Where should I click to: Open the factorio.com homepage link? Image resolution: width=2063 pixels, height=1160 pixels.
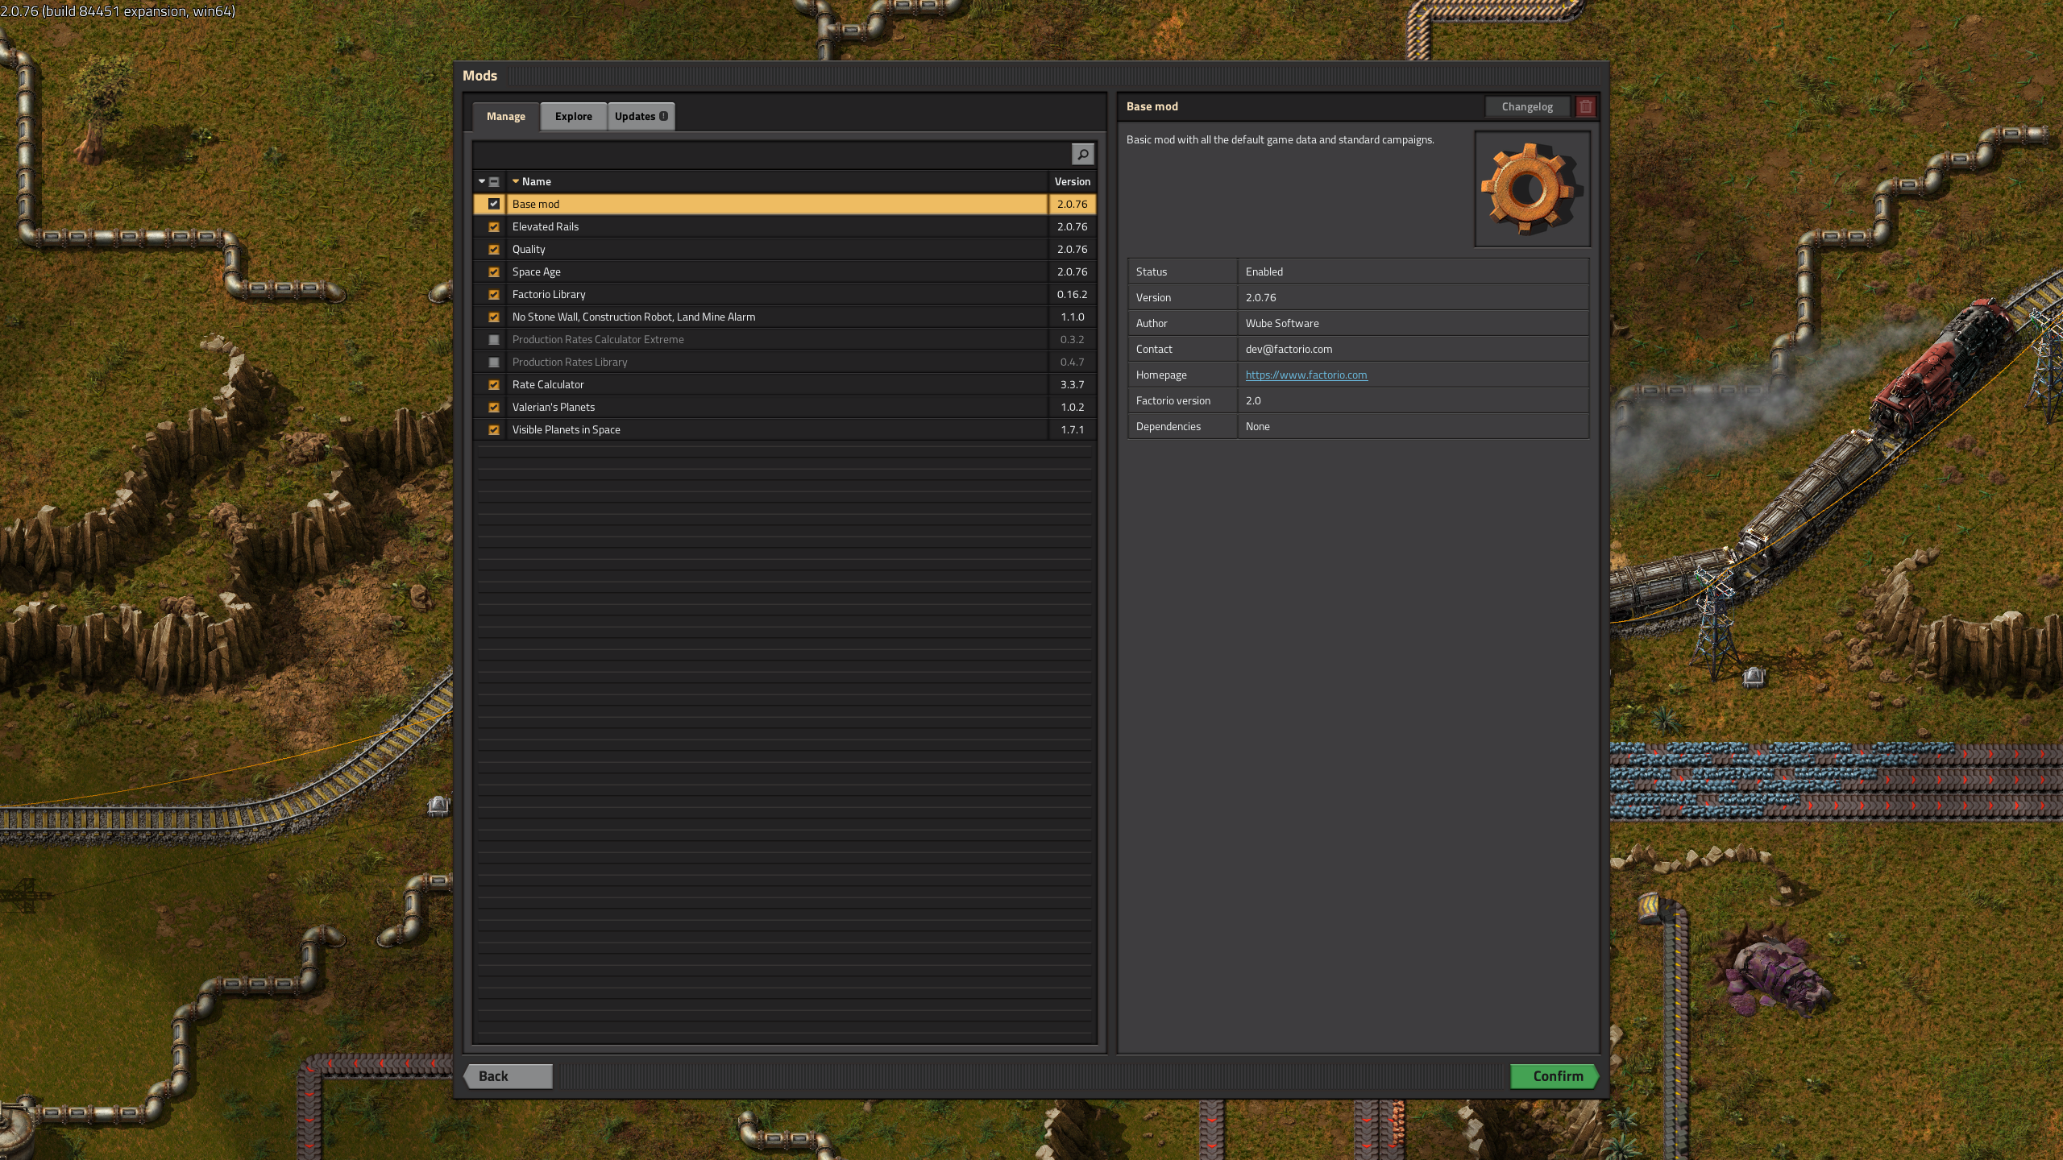click(x=1305, y=375)
